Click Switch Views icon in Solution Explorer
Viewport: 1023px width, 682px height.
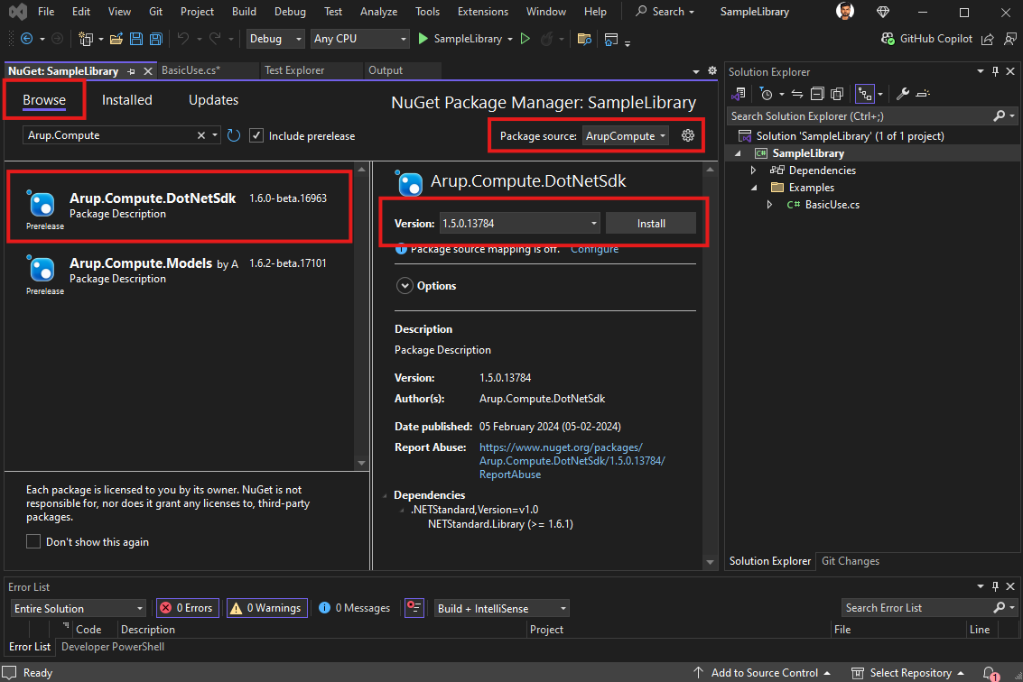coord(739,94)
